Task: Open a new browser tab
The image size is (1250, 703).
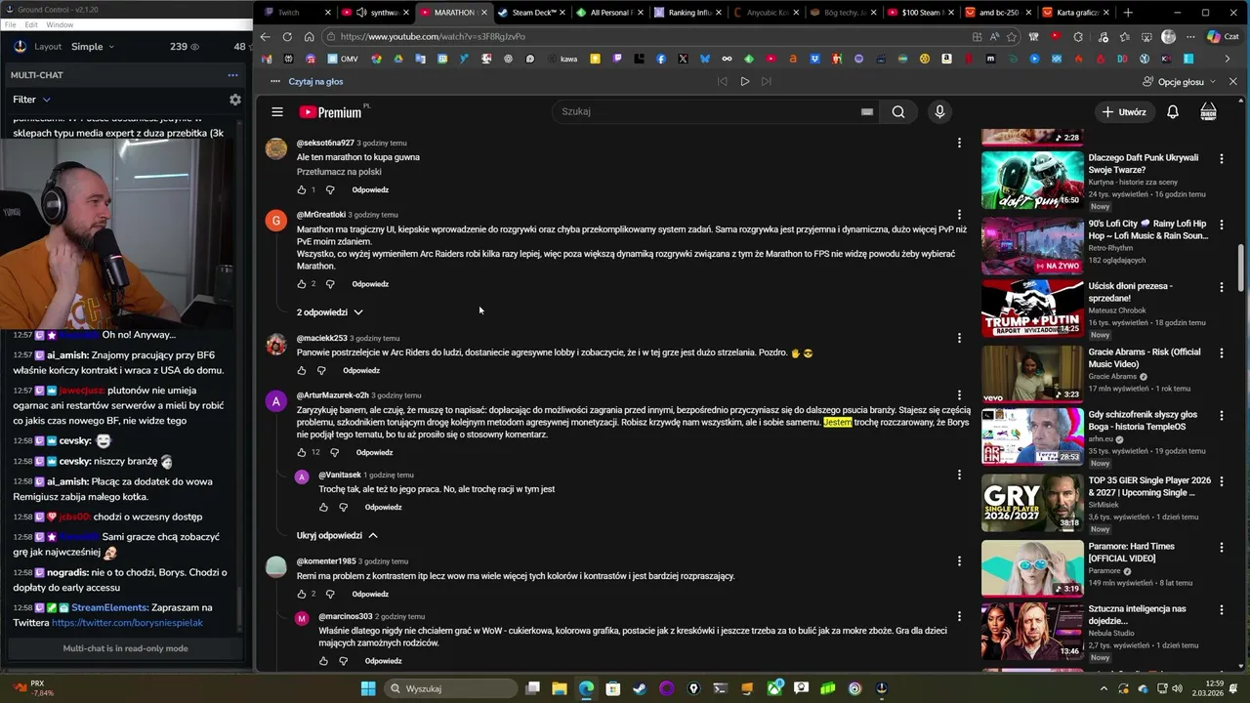Action: pyautogui.click(x=1128, y=13)
